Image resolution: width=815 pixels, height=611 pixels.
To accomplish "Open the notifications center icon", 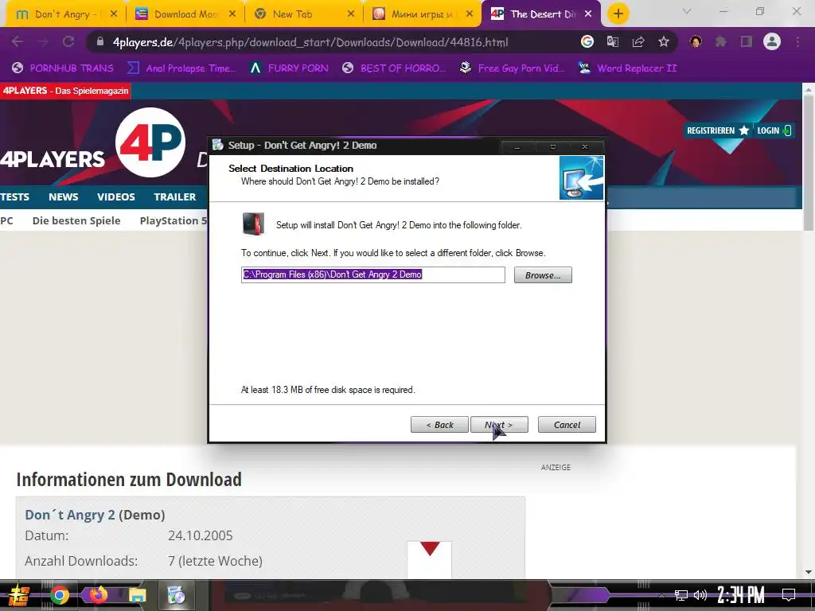I will coord(789,595).
